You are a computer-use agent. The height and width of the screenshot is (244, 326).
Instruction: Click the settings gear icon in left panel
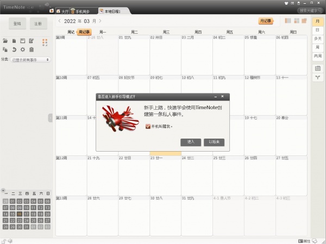22,49
